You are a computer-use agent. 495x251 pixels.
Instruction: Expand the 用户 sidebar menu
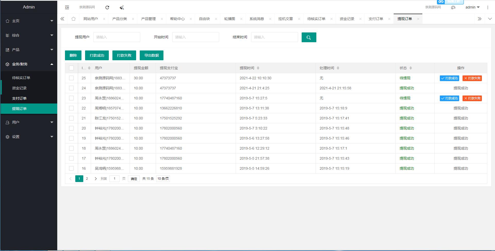pyautogui.click(x=29, y=122)
